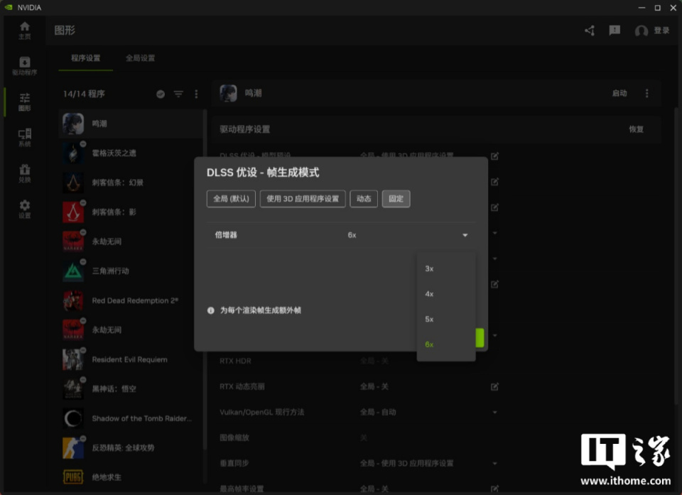Image resolution: width=682 pixels, height=495 pixels.
Task: Click the 登录 login link
Action: pos(661,31)
